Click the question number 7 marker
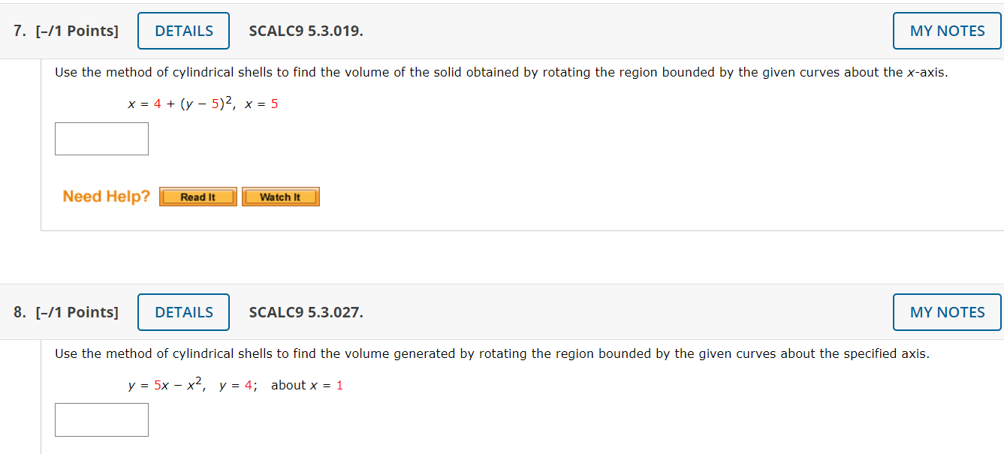 [x=17, y=30]
